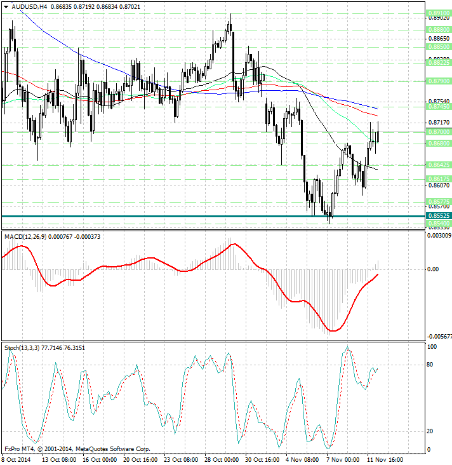The image size is (452, 465).
Task: Click the 28 Oct 00:00 time label
Action: click(x=222, y=460)
